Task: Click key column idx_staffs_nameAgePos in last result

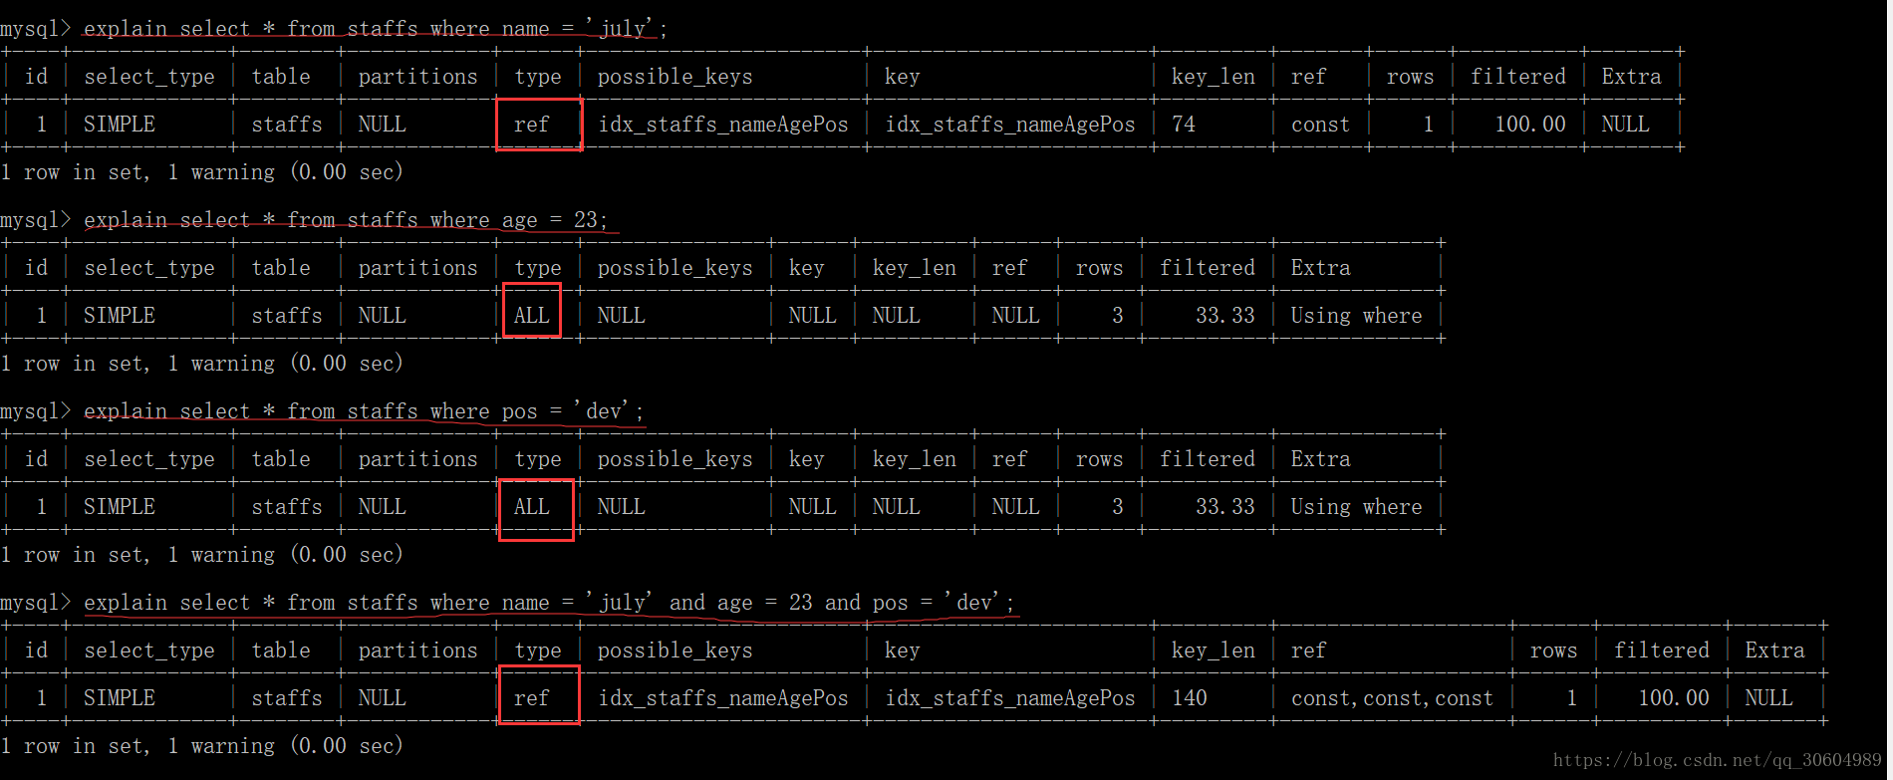Action: click(1009, 697)
